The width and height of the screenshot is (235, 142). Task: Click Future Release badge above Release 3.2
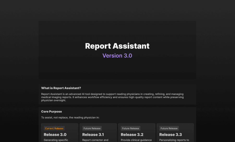pyautogui.click(x=130, y=128)
